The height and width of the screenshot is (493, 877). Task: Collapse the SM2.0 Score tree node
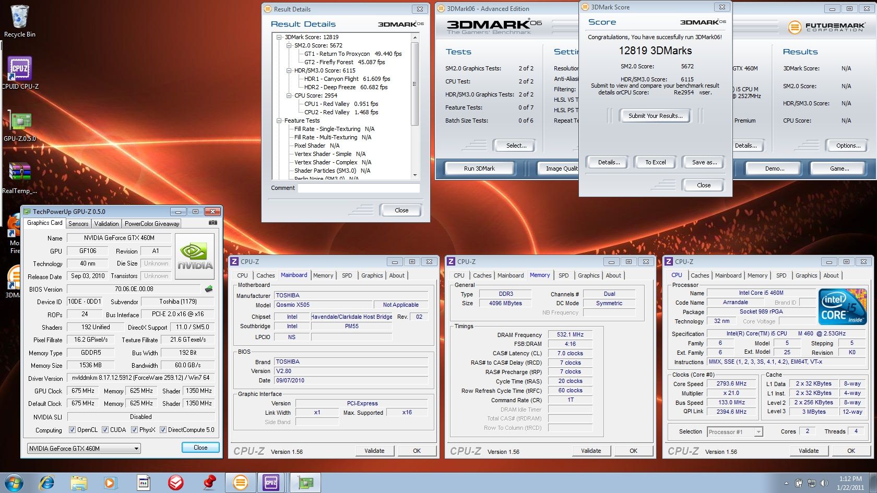(x=289, y=45)
